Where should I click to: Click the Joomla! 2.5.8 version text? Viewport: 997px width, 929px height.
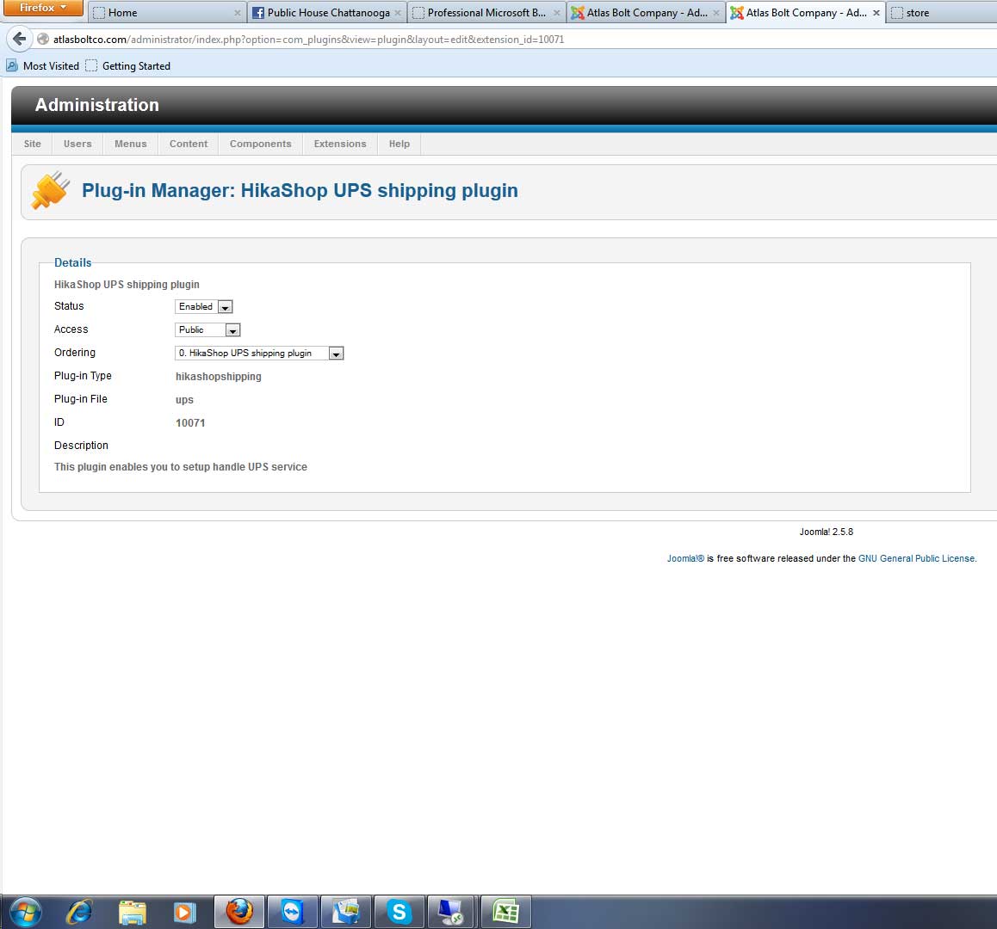pyautogui.click(x=826, y=532)
